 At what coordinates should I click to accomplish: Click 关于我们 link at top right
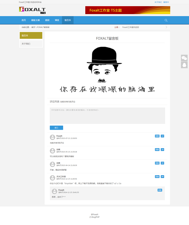tap(158, 2)
